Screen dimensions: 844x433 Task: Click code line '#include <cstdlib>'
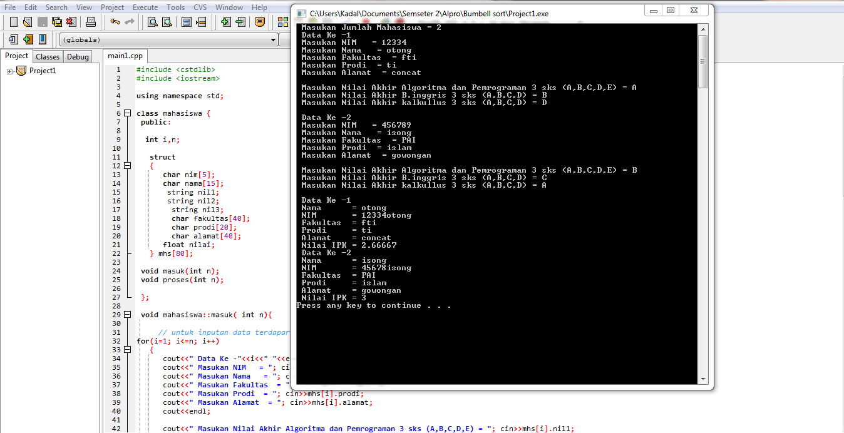[176, 69]
